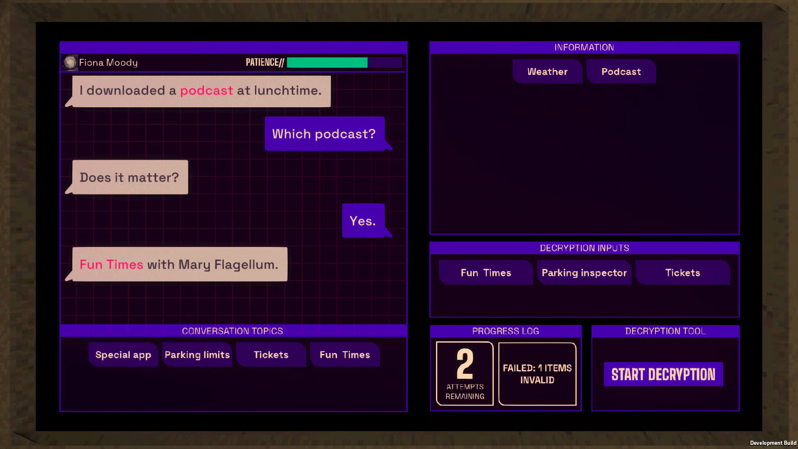Start the decryption process
The width and height of the screenshot is (798, 449).
pyautogui.click(x=663, y=374)
